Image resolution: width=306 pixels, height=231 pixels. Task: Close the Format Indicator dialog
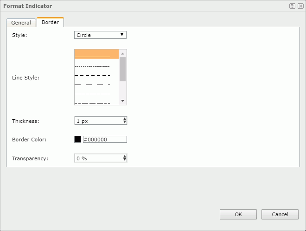click(300, 6)
